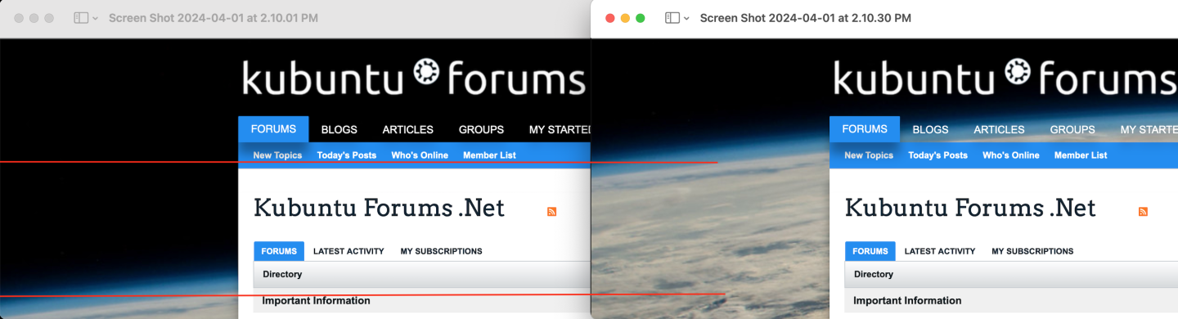
Task: Click kubuntu forums logo in 2.10.30 PM window
Action: tap(1005, 77)
